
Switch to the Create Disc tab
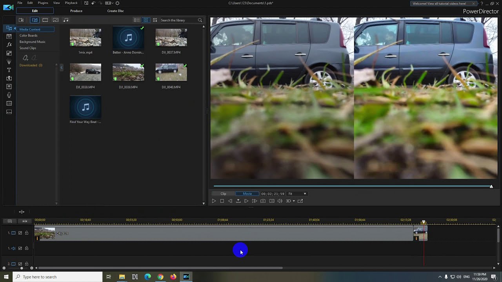[115, 11]
